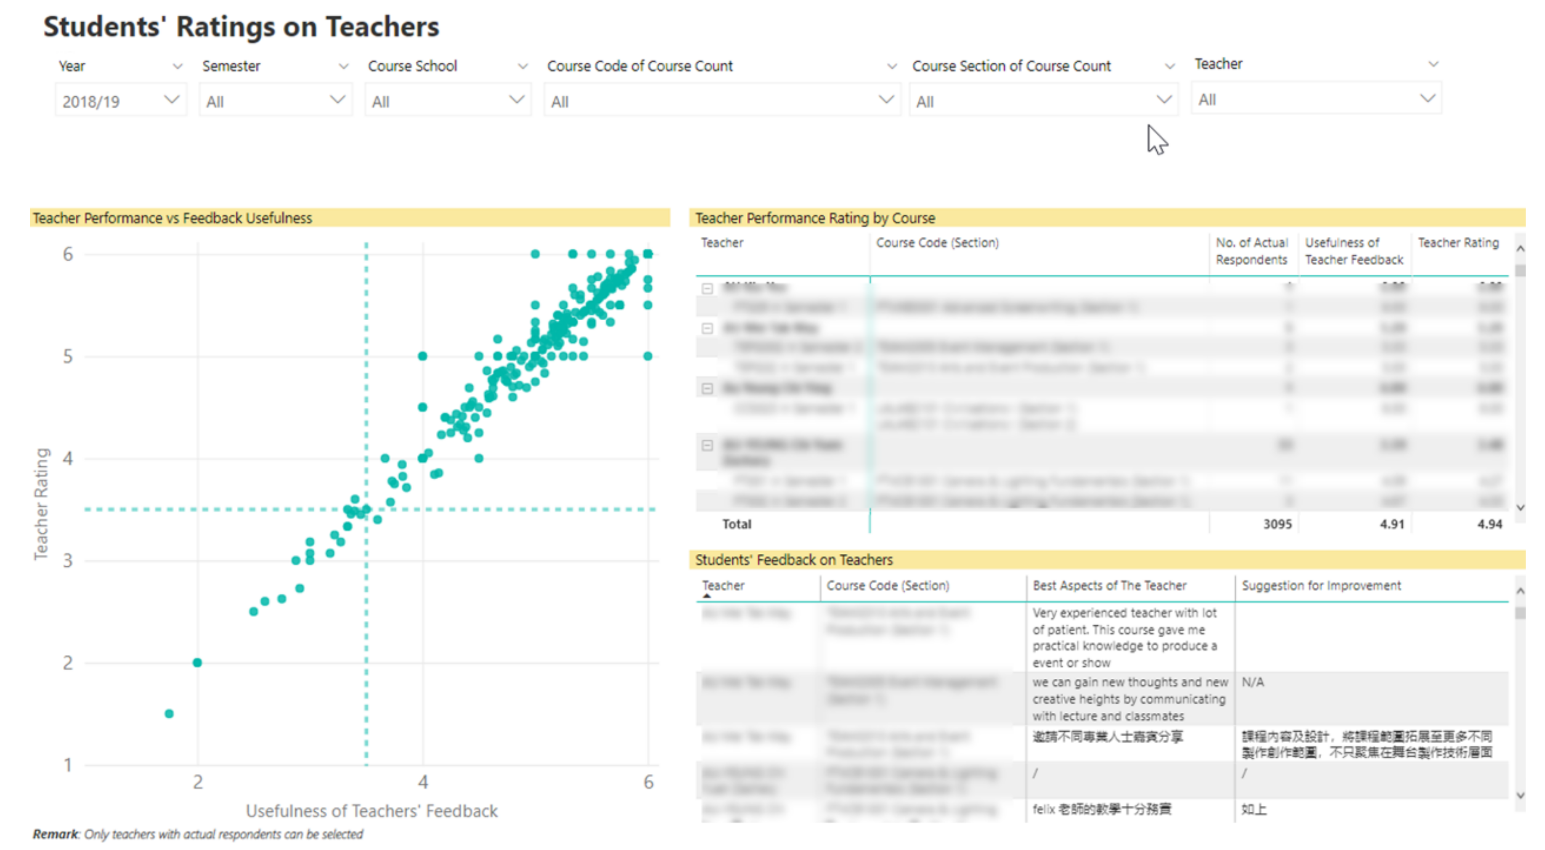This screenshot has width=1545, height=850.
Task: Select the lowest scatter point near 1.5
Action: coord(169,713)
